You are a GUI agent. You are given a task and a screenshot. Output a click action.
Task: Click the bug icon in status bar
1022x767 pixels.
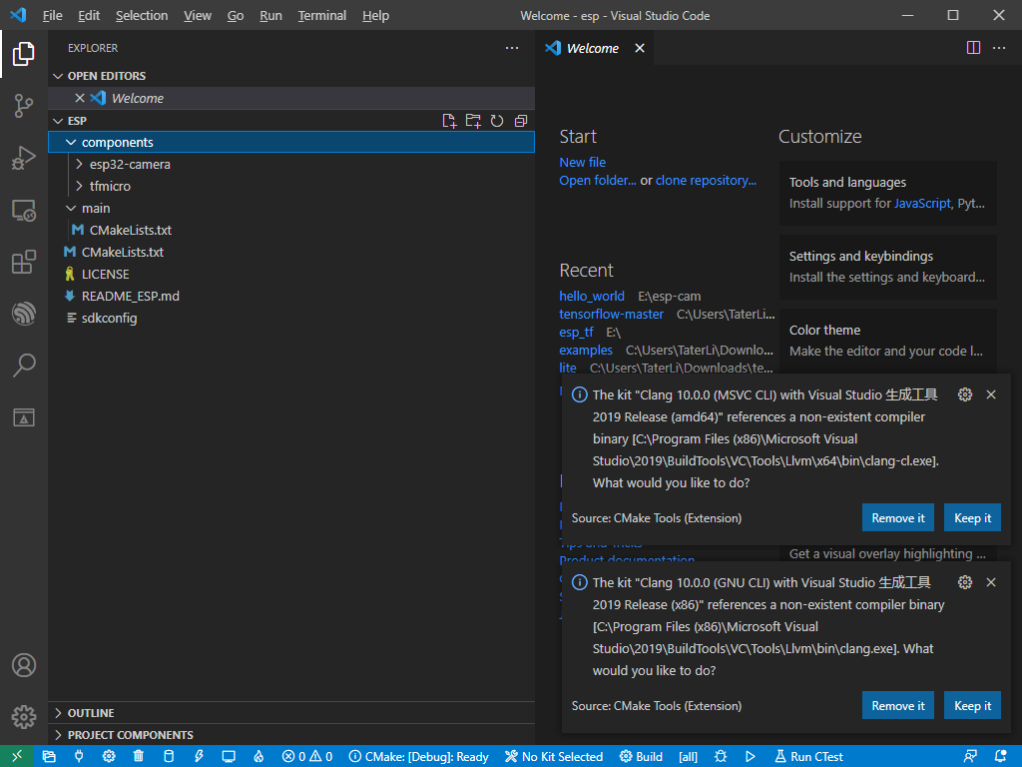click(x=721, y=757)
